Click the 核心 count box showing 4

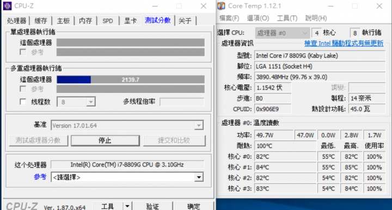coord(316,33)
